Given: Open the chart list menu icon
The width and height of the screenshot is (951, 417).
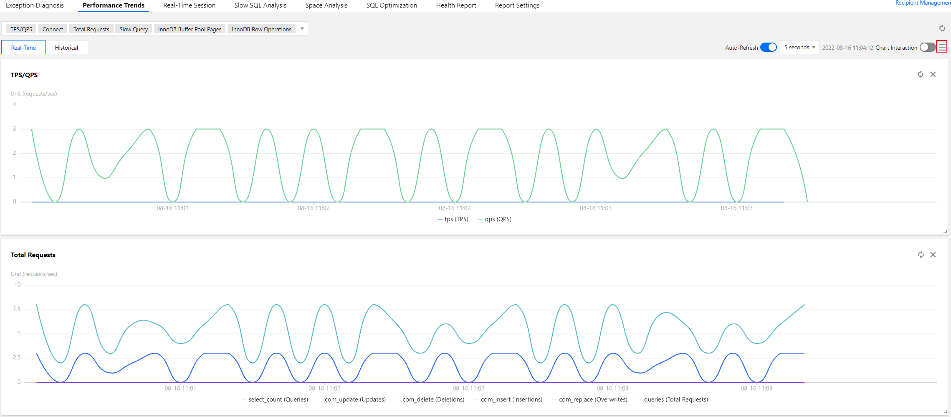Looking at the screenshot, I should pos(942,47).
